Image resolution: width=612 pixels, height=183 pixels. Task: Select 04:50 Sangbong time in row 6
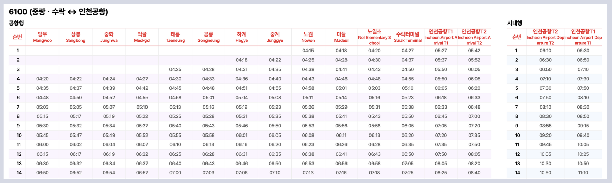(75, 98)
